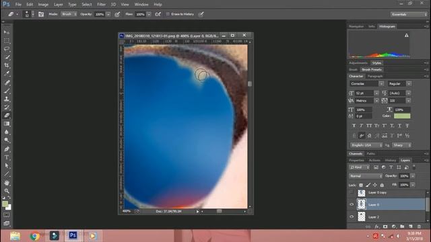Click the foreground color swatch
The image size is (431, 242).
click(5, 204)
